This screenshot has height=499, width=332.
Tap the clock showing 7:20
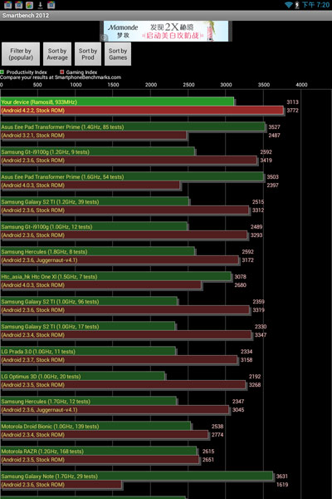tap(315, 5)
